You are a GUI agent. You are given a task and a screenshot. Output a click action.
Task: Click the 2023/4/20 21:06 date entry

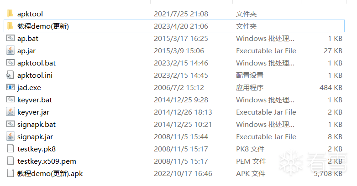tap(181, 26)
